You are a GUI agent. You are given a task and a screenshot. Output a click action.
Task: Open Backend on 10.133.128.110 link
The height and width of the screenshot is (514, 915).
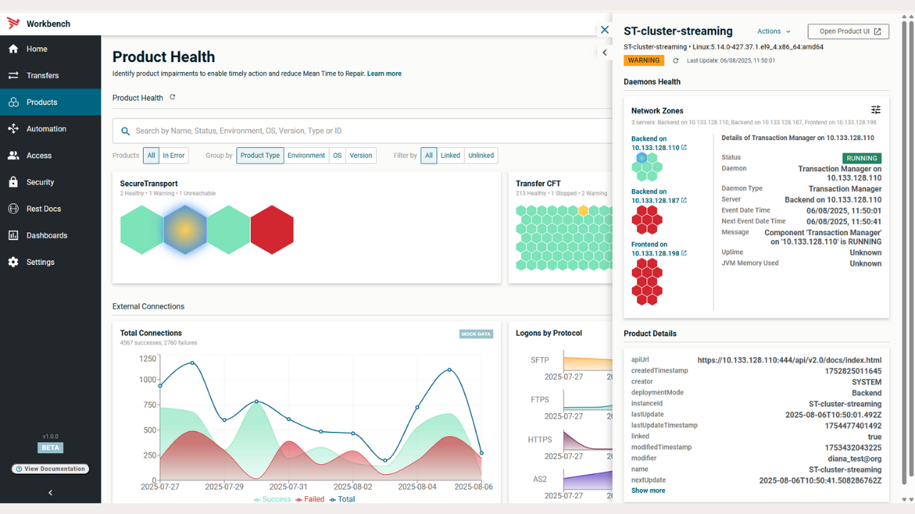[658, 143]
